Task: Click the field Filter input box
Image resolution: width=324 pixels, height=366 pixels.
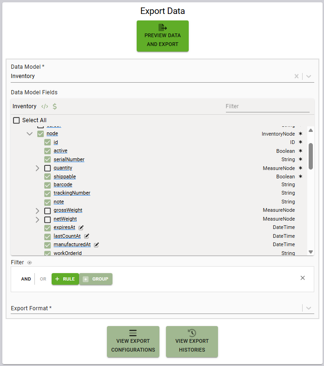Action: click(x=267, y=106)
